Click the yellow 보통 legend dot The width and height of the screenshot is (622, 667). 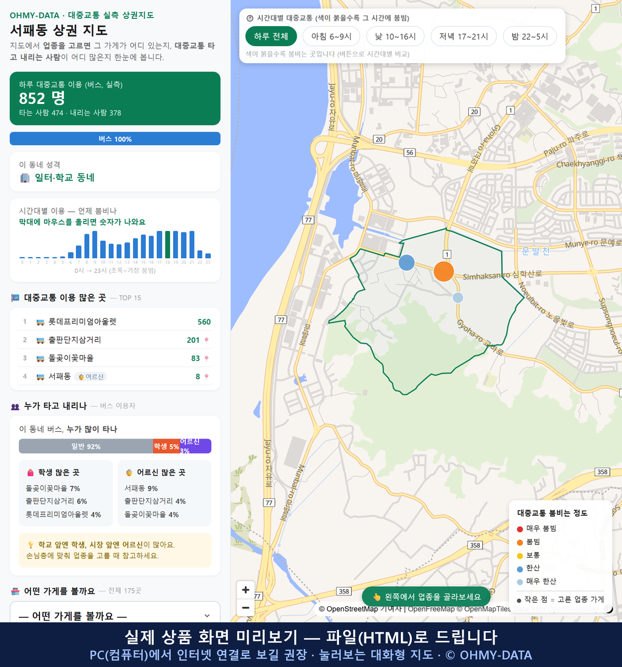click(520, 556)
